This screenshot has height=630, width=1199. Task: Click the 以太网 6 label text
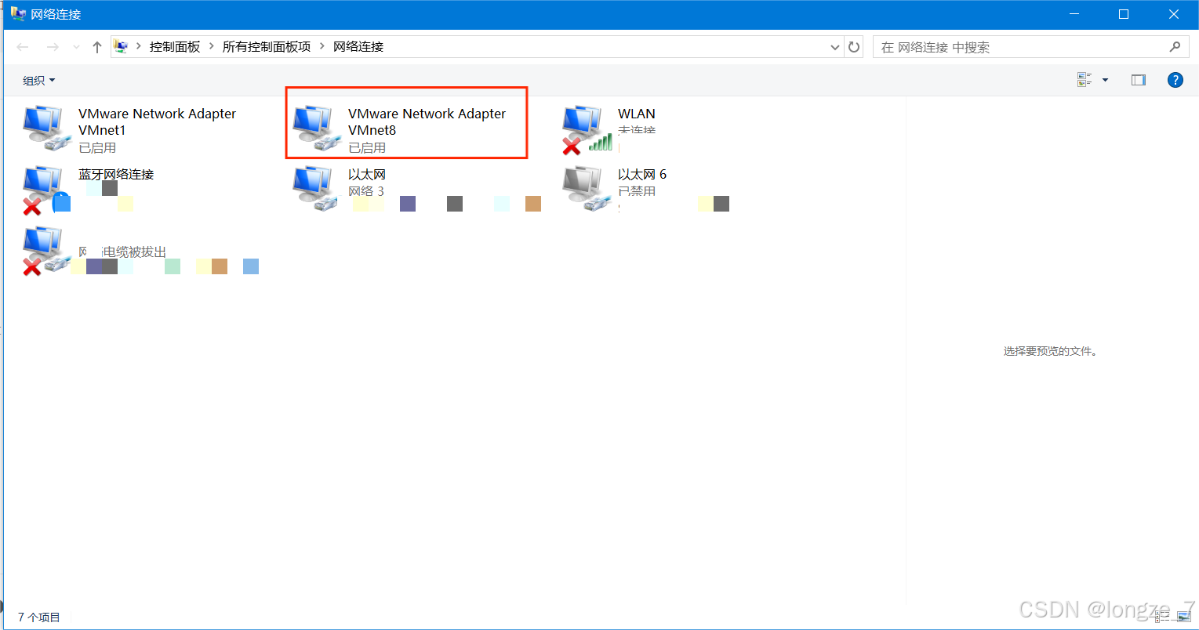[641, 174]
